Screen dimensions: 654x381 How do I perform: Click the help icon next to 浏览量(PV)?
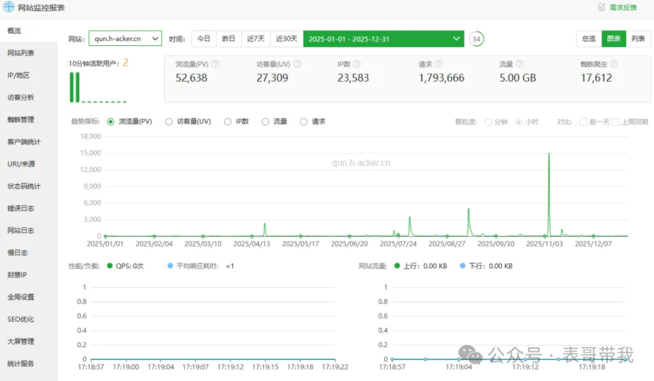tap(215, 64)
